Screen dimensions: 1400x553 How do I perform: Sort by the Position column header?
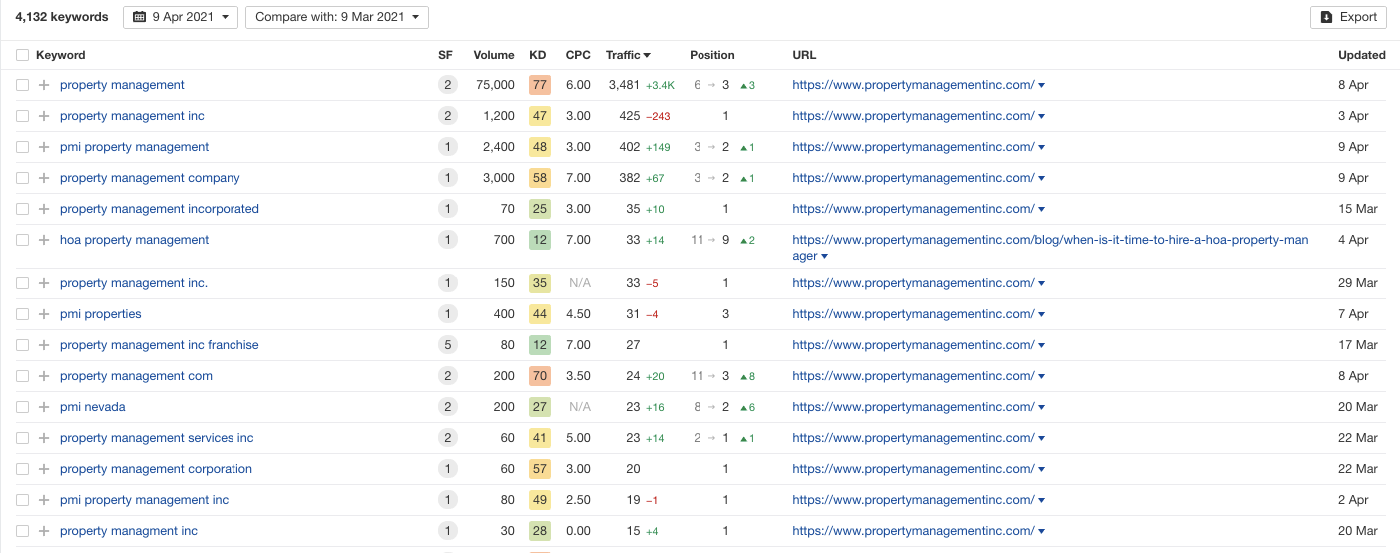tap(712, 55)
